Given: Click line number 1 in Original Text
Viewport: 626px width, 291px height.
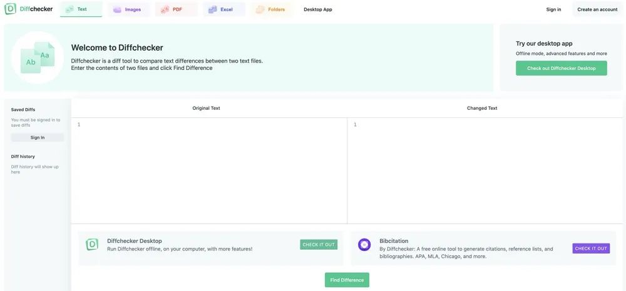Looking at the screenshot, I should click(x=79, y=125).
